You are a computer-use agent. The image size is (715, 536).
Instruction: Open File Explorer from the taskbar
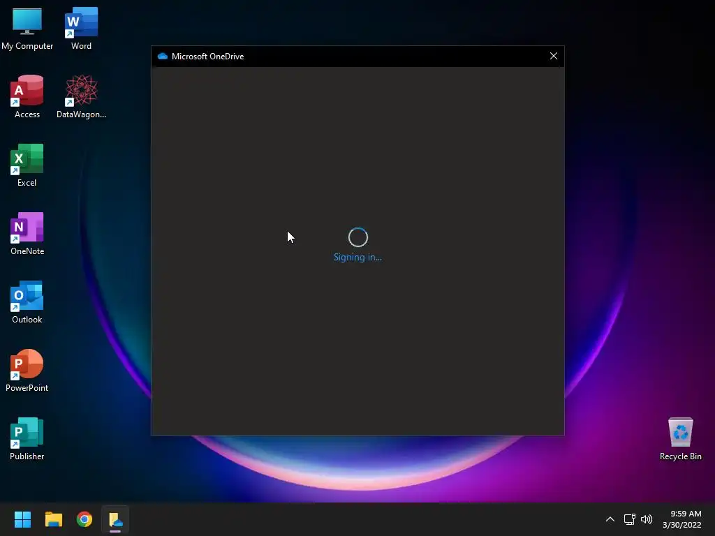53,519
